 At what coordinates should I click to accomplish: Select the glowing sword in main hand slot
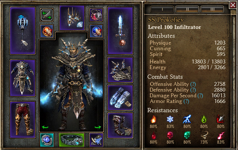click(x=120, y=31)
